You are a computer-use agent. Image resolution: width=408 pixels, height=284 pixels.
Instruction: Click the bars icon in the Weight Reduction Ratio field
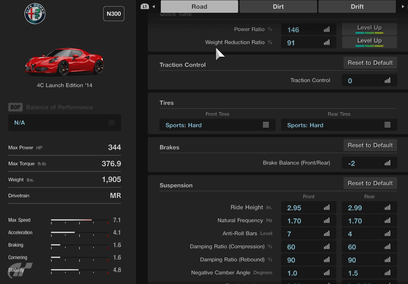coord(327,42)
